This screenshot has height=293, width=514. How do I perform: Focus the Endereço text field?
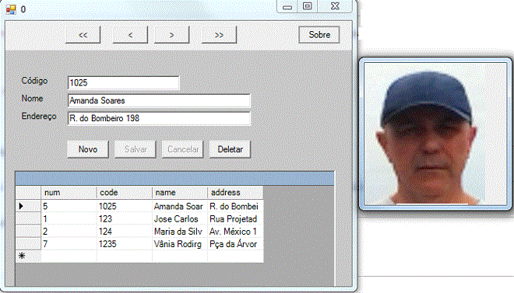click(x=159, y=118)
